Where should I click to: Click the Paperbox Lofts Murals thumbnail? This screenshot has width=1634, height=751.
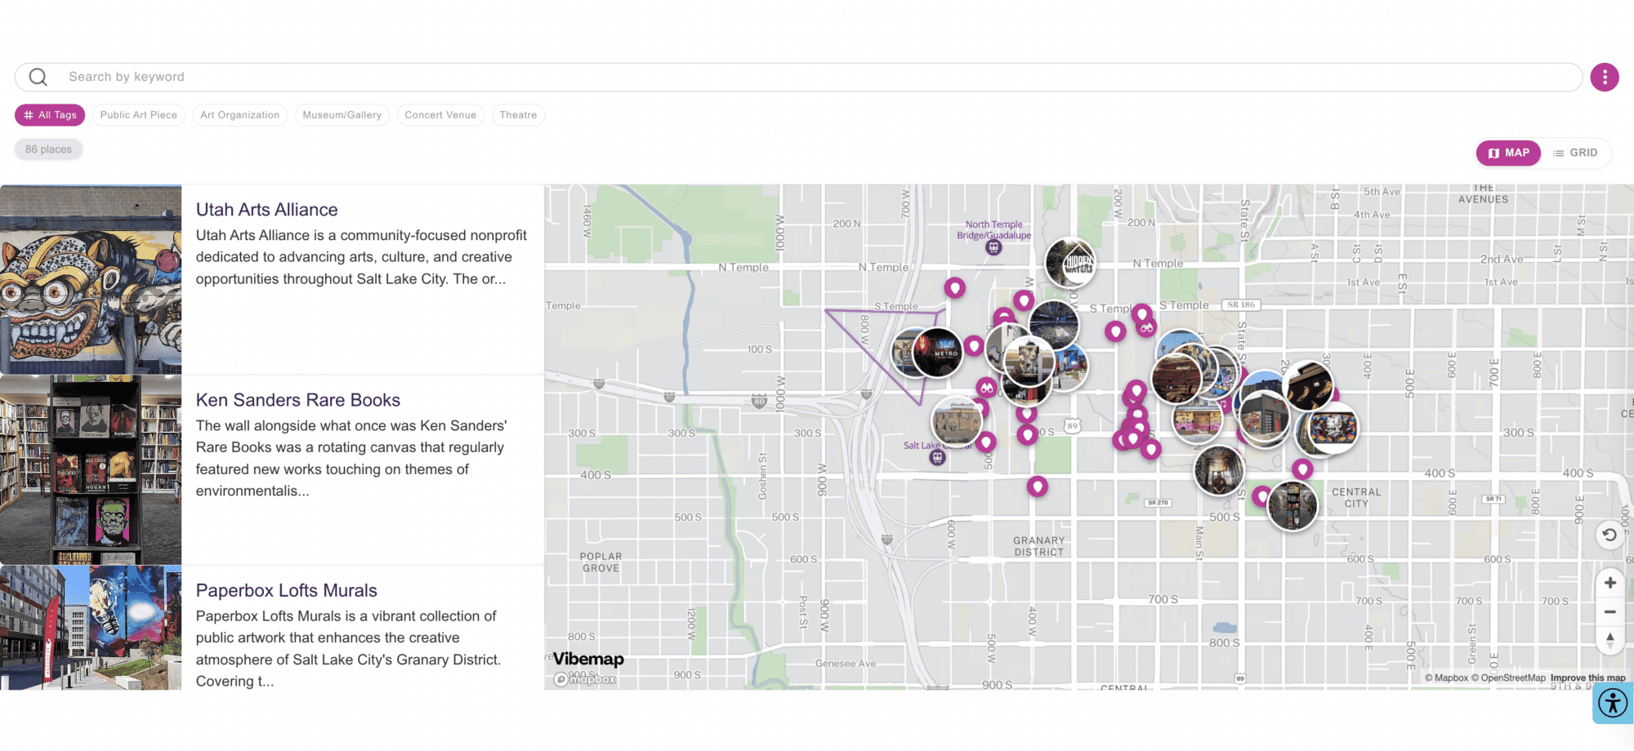pos(91,628)
